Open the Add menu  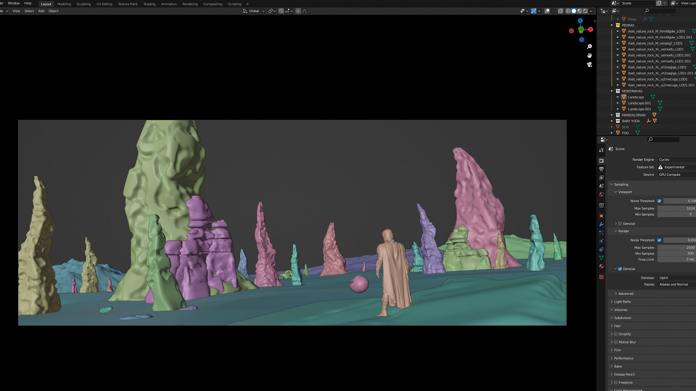coord(41,11)
